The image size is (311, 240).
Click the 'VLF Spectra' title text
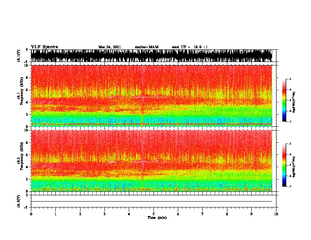coord(44,47)
